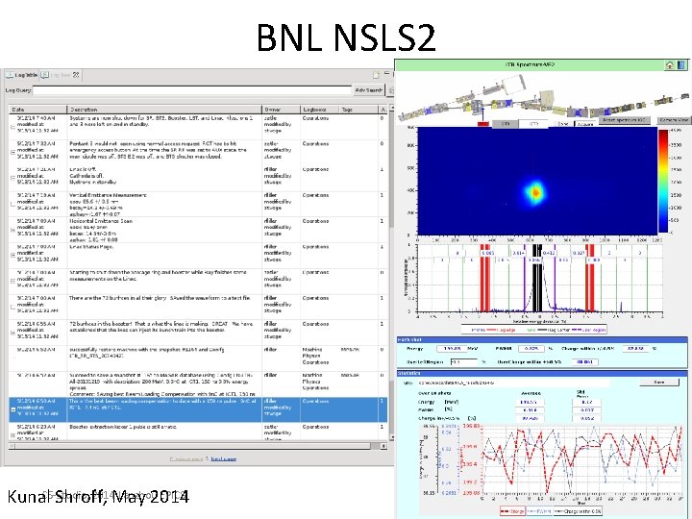Click the 'Charge within' value field
The width and height of the screenshot is (692, 519).
[x=635, y=349]
